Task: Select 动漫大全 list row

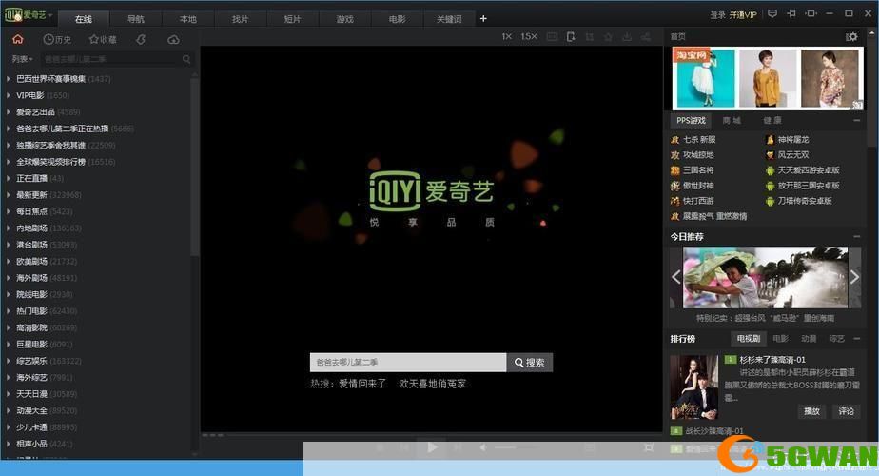Action: click(98, 411)
